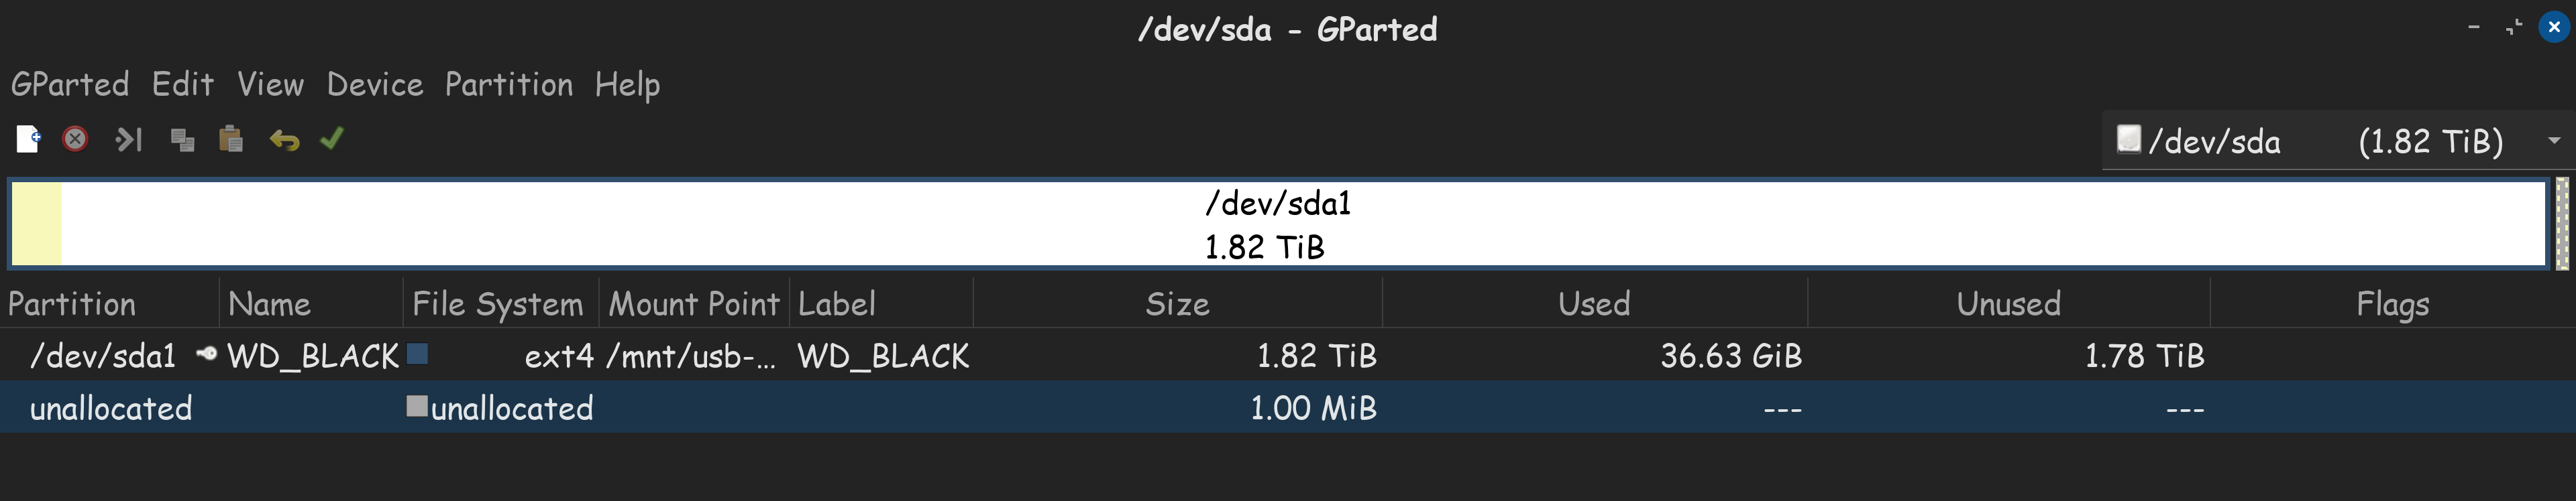
Task: Open the View menu
Action: pyautogui.click(x=270, y=85)
